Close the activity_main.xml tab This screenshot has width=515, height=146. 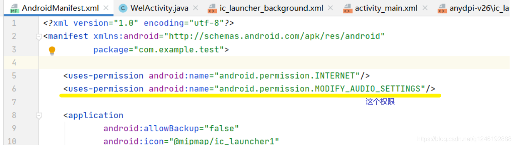[425, 8]
